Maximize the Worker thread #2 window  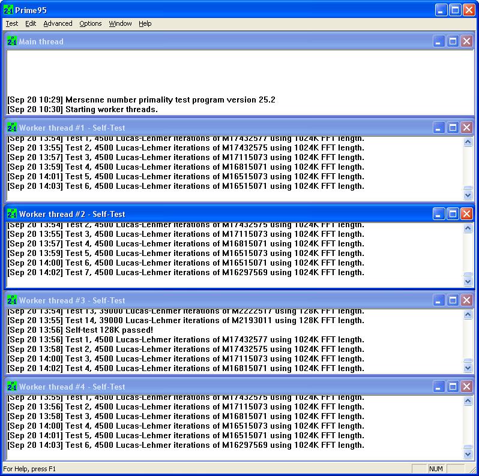point(453,214)
